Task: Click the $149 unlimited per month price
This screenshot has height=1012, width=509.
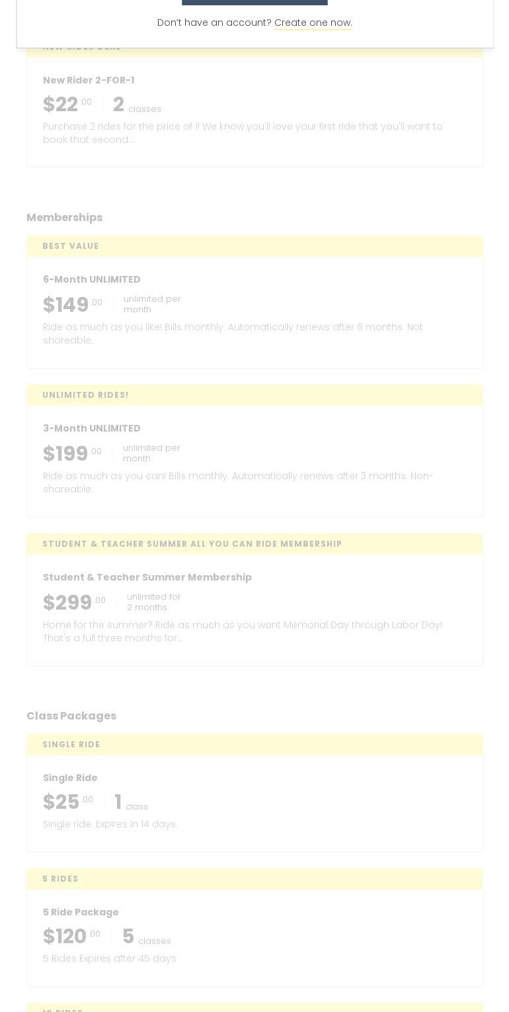Action: click(66, 305)
